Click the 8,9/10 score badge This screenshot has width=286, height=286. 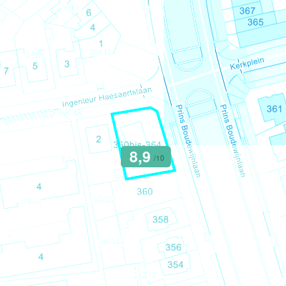(146, 157)
